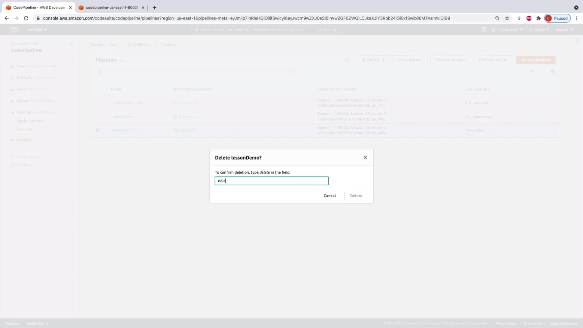The height and width of the screenshot is (328, 583).
Task: Open AWS CloudShell icon
Action: [x=483, y=29]
